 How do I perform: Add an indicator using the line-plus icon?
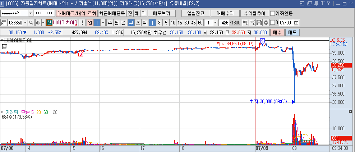252,23
